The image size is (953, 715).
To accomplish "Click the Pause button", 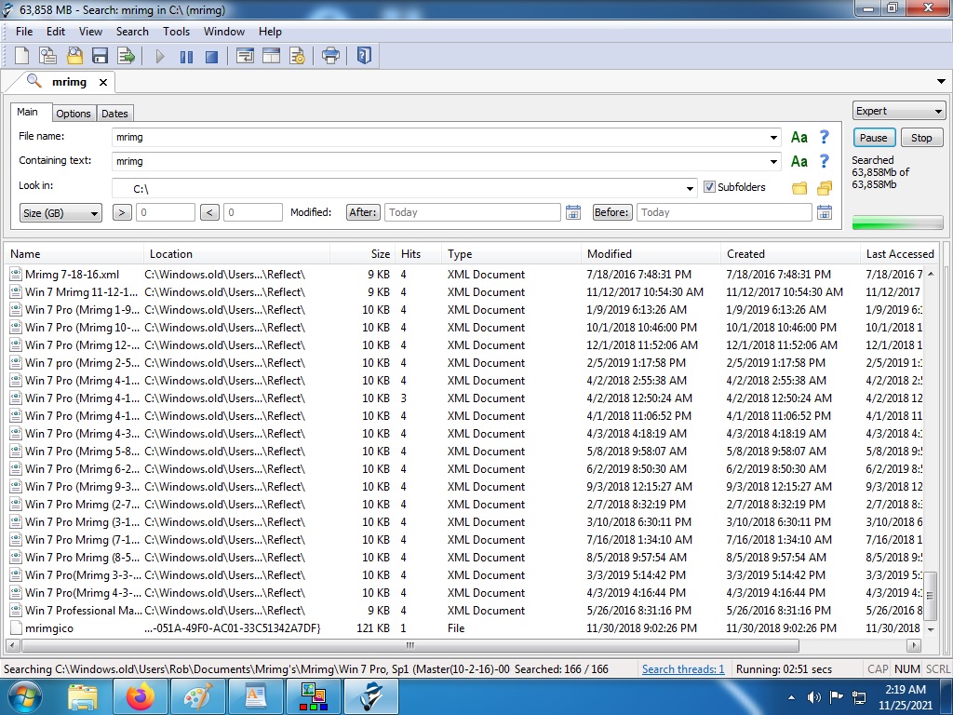I will pyautogui.click(x=874, y=138).
